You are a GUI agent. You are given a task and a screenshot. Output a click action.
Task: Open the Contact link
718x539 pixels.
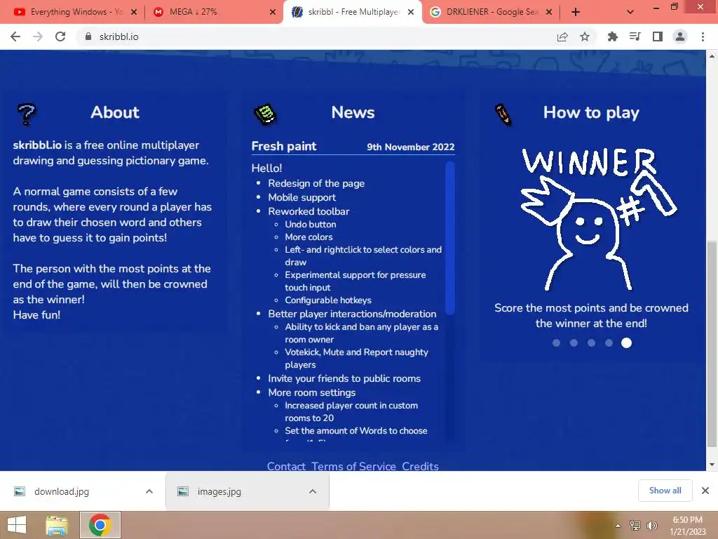(286, 466)
